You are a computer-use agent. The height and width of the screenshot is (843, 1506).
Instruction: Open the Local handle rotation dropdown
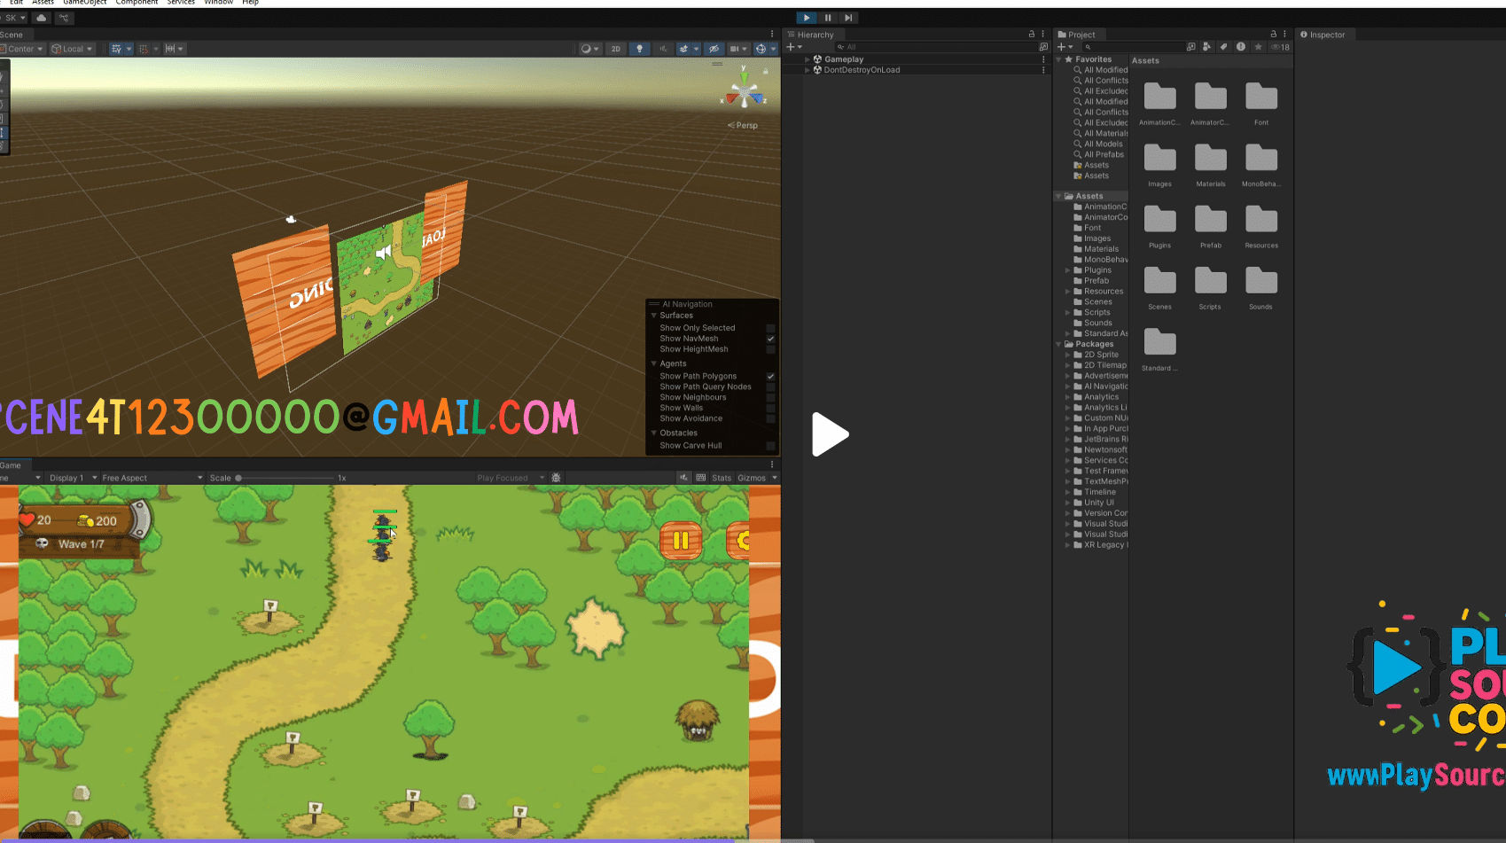(72, 49)
